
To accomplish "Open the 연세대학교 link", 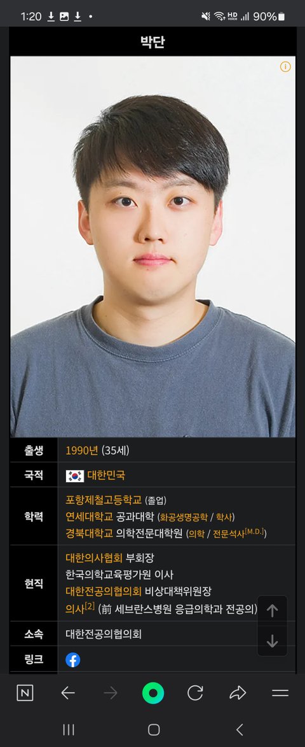I will [90, 516].
